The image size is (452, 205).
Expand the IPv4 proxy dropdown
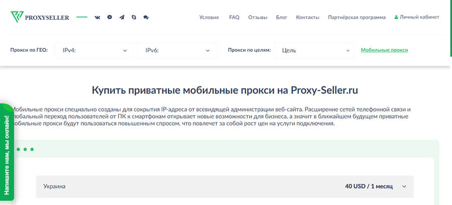[94, 50]
